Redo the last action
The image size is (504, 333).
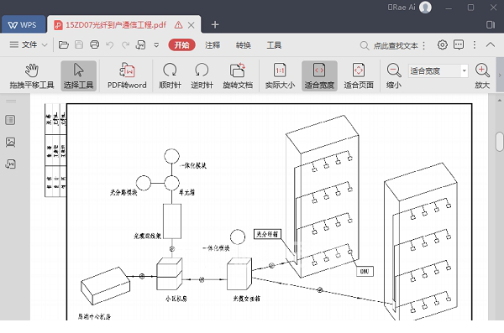coord(125,45)
